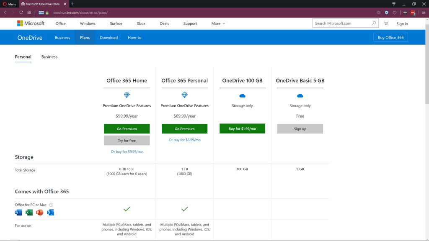This screenshot has height=241, width=429.
Task: Click Or buy for $9.99/mo link
Action: point(127,151)
